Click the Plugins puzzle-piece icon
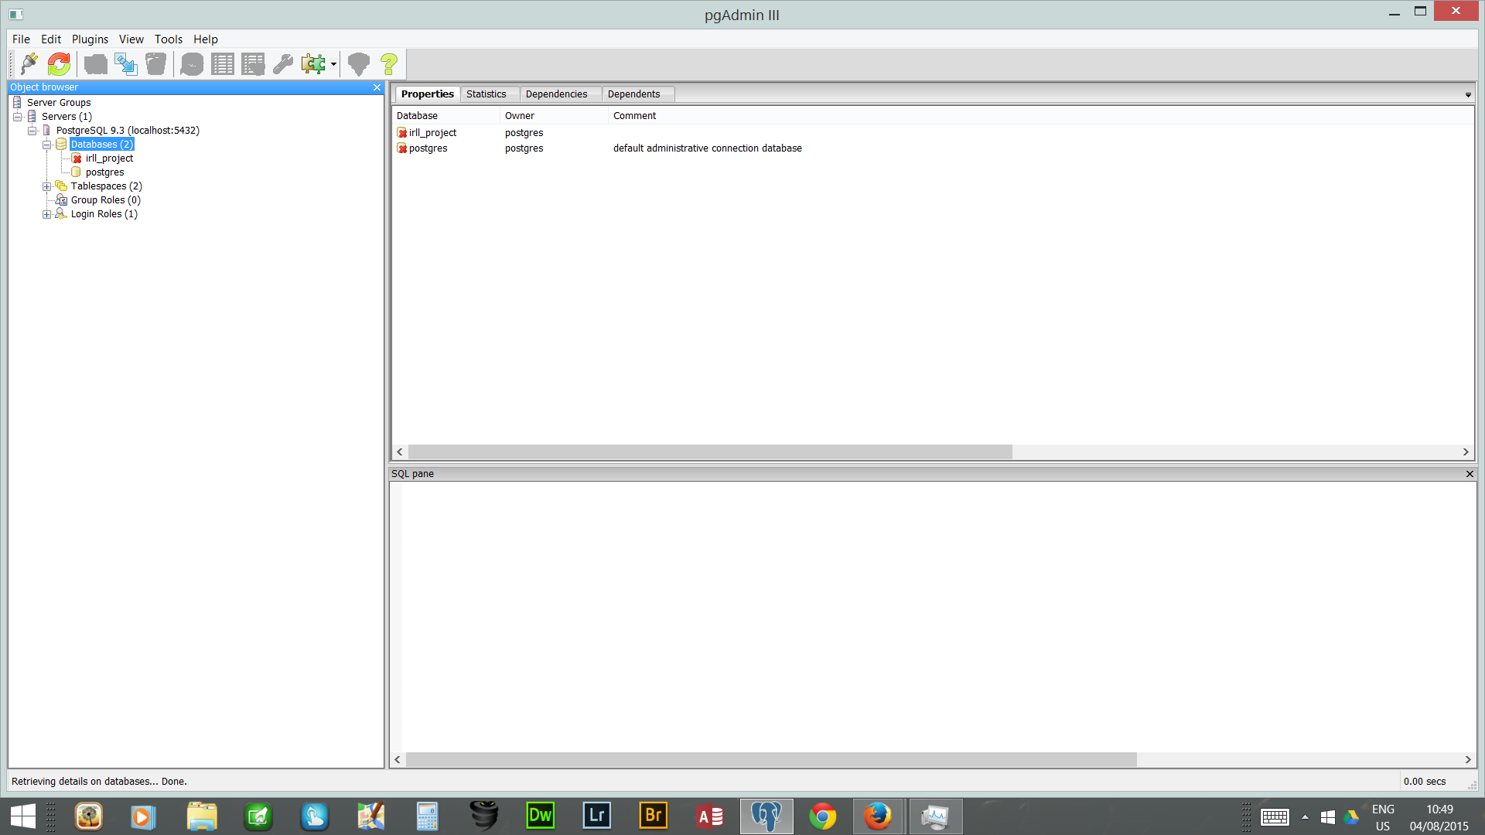1485x835 pixels. click(313, 64)
